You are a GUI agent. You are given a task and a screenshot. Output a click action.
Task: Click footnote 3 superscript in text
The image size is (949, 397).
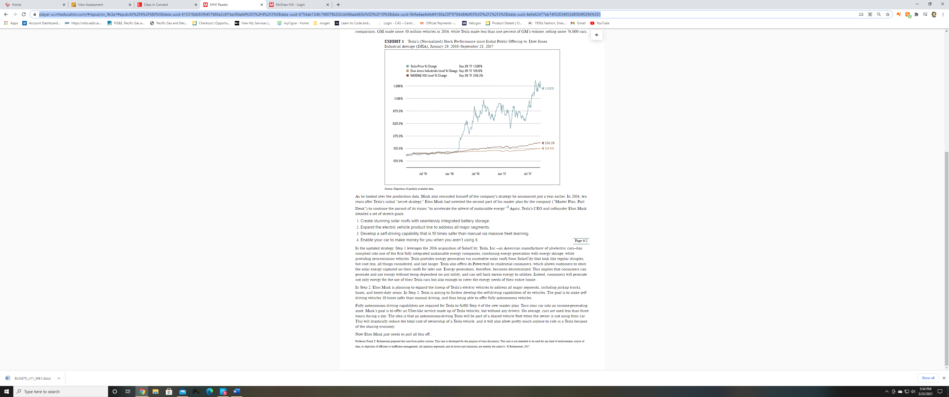[507, 207]
